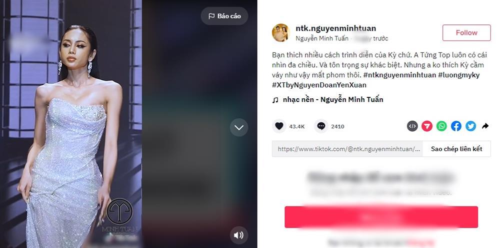
Task: Open comments via speech bubble icon
Action: point(321,126)
